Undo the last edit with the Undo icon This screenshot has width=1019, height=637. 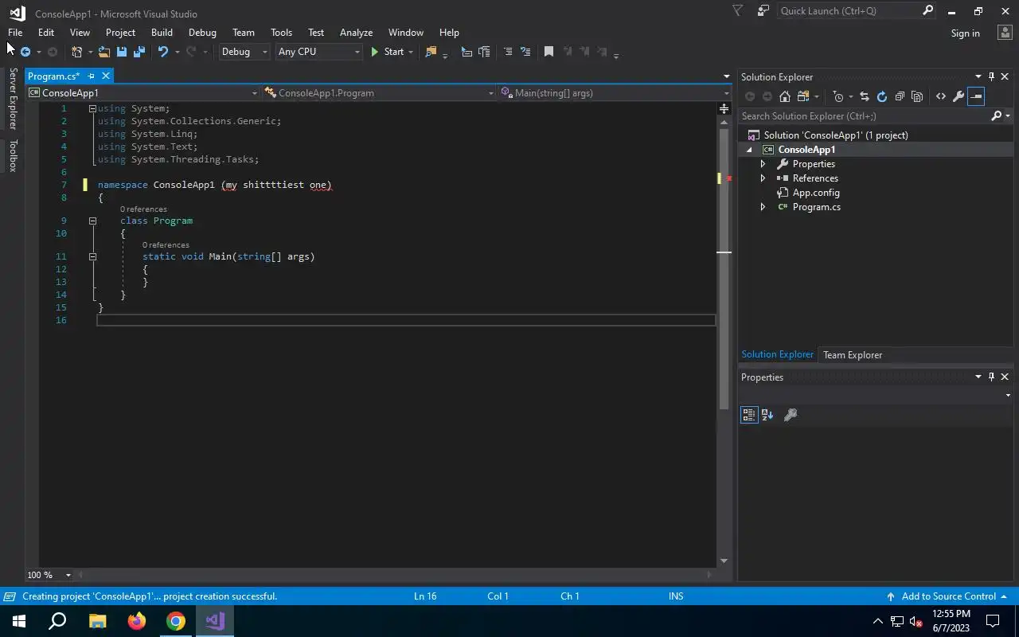tap(163, 52)
